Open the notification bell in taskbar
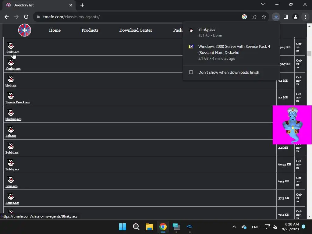The height and width of the screenshot is (234, 312). click(x=304, y=227)
